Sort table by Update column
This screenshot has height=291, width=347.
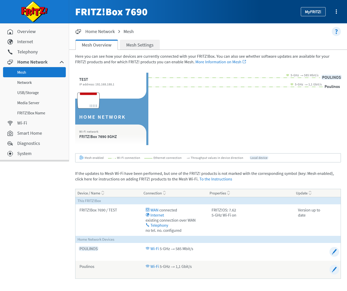pyautogui.click(x=304, y=193)
